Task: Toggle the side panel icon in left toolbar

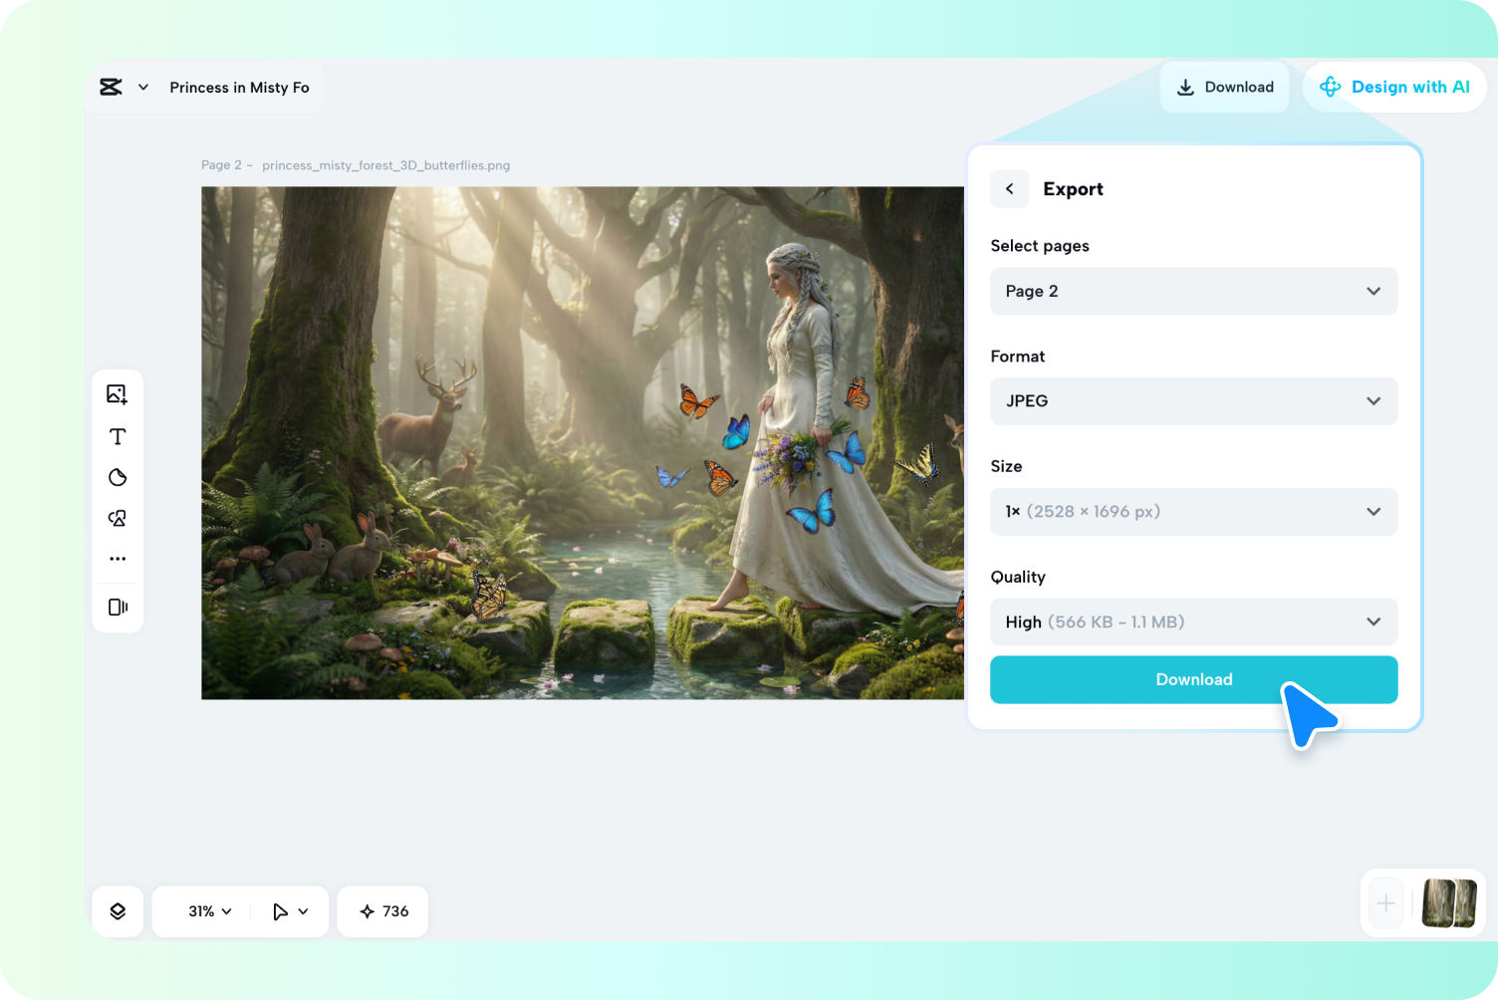Action: tap(118, 607)
